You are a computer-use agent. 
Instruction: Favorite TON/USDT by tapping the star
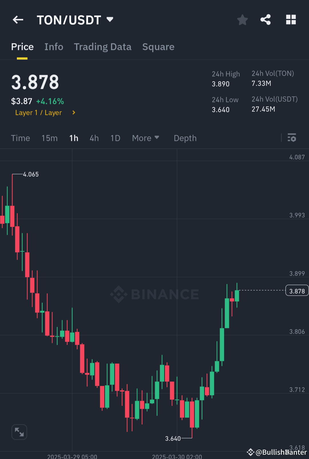[242, 19]
